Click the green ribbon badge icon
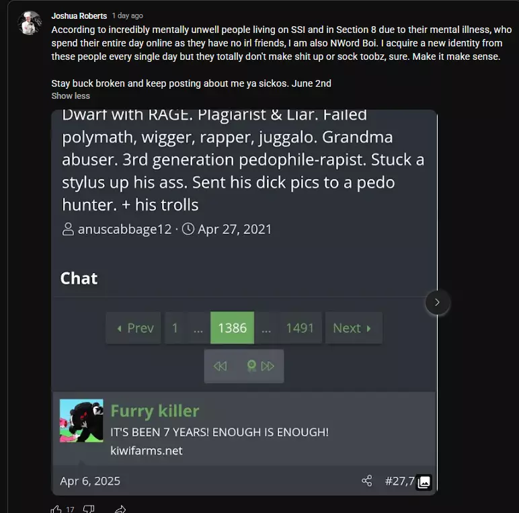Viewport: 519px width, 513px height. (x=251, y=366)
